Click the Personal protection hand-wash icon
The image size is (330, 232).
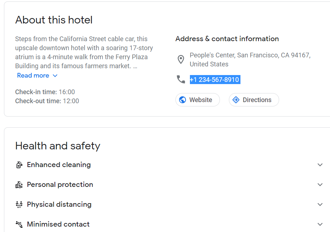pos(19,185)
